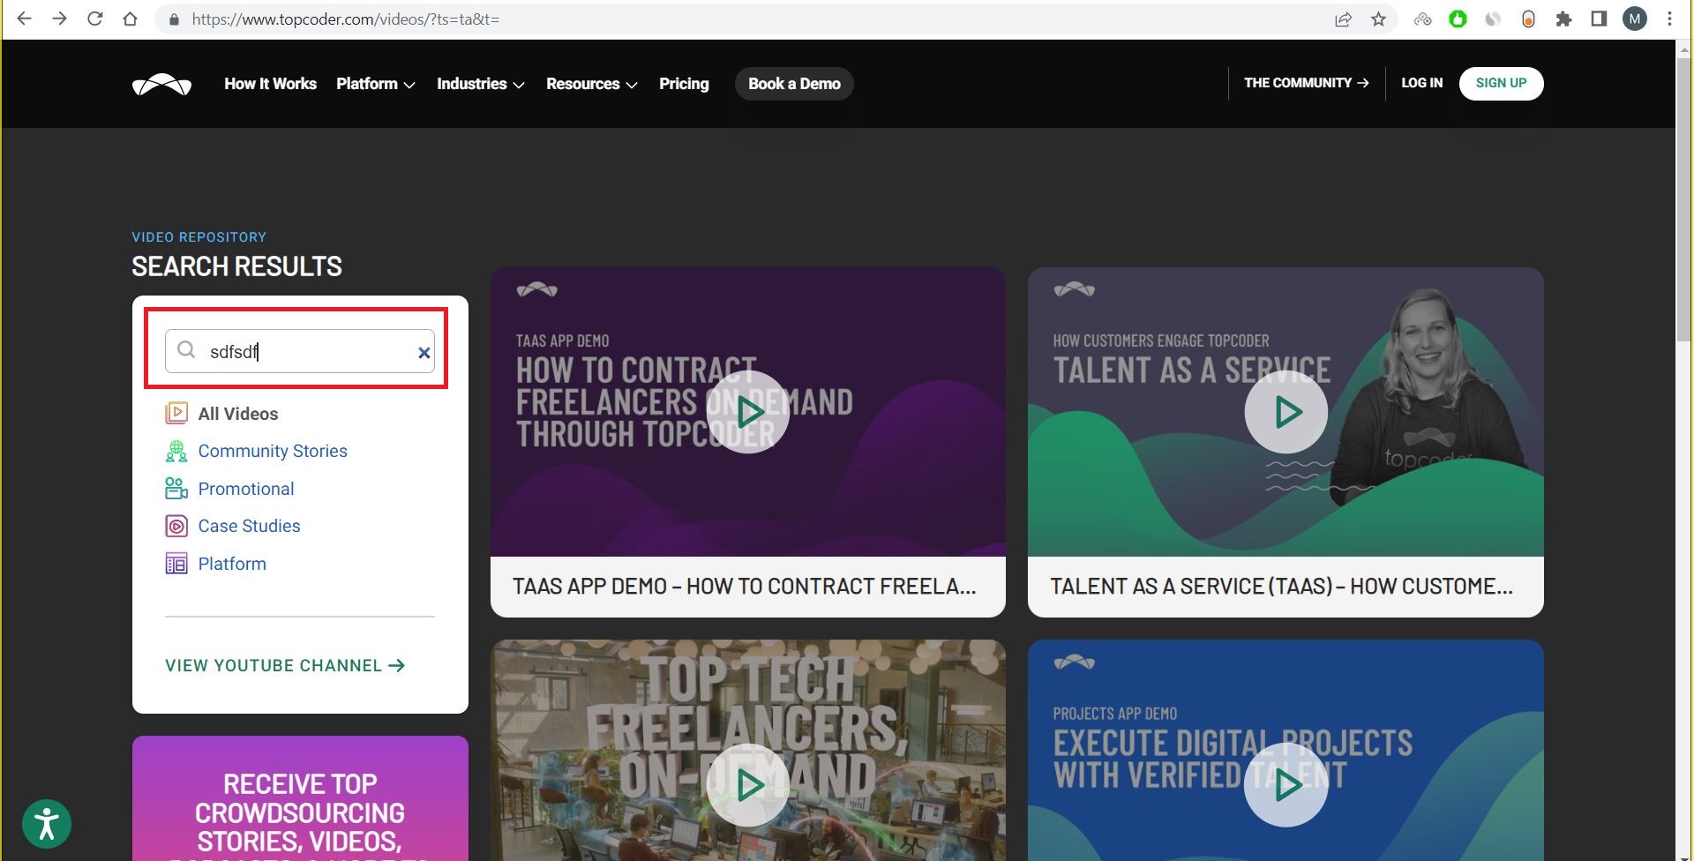1694x861 pixels.
Task: Reload the page
Action: coord(94,19)
